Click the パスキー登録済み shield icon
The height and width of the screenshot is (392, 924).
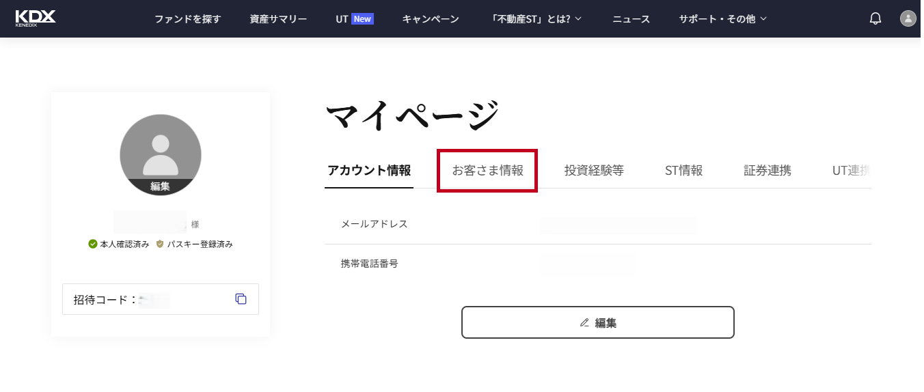(x=160, y=244)
